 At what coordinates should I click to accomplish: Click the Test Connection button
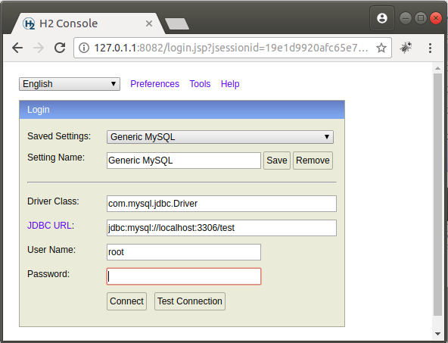[190, 301]
